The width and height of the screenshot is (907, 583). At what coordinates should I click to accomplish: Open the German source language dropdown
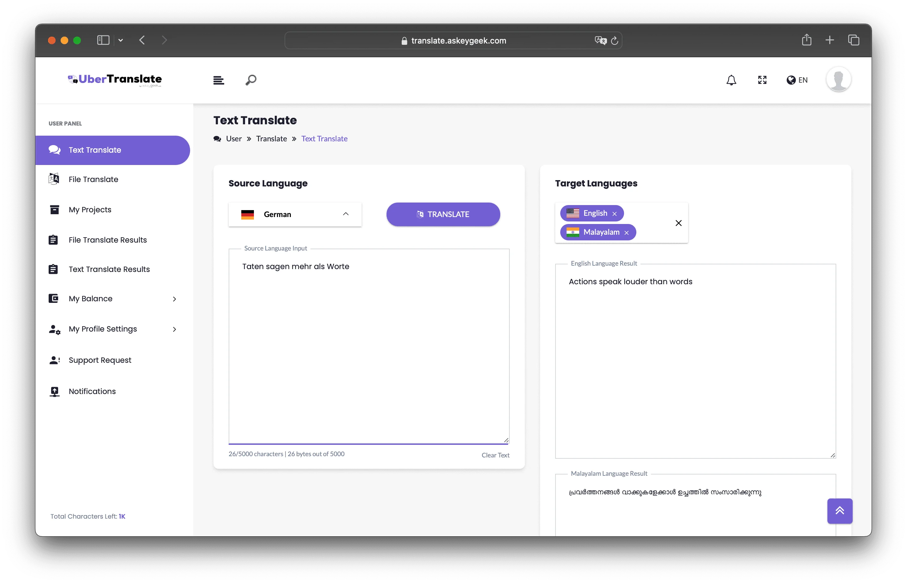pos(295,214)
